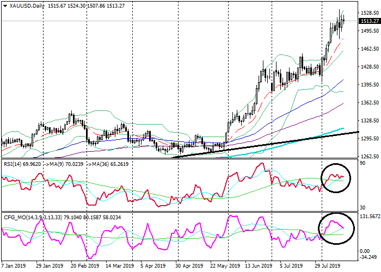Click the 29 Jan 2019 date label

(49, 267)
